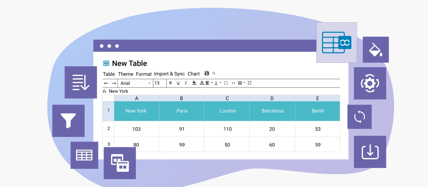Select the cell with value 53
The width and height of the screenshot is (428, 187).
317,129
